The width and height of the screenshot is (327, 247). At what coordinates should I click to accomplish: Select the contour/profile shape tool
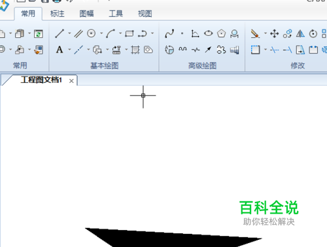(148, 50)
